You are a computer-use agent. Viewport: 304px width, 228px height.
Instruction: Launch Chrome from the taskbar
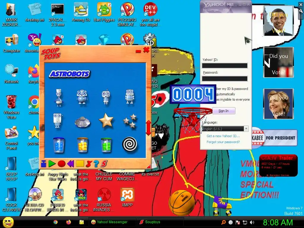point(56,222)
